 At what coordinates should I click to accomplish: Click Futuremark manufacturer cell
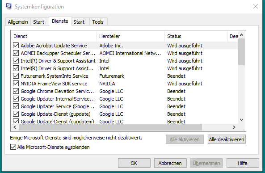[x=112, y=76]
